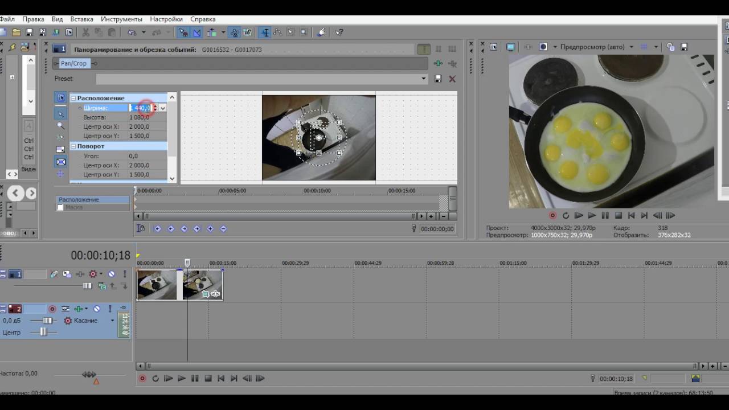The image size is (729, 410).
Task: Click the Высота value 1 080,0
Action: [140, 117]
